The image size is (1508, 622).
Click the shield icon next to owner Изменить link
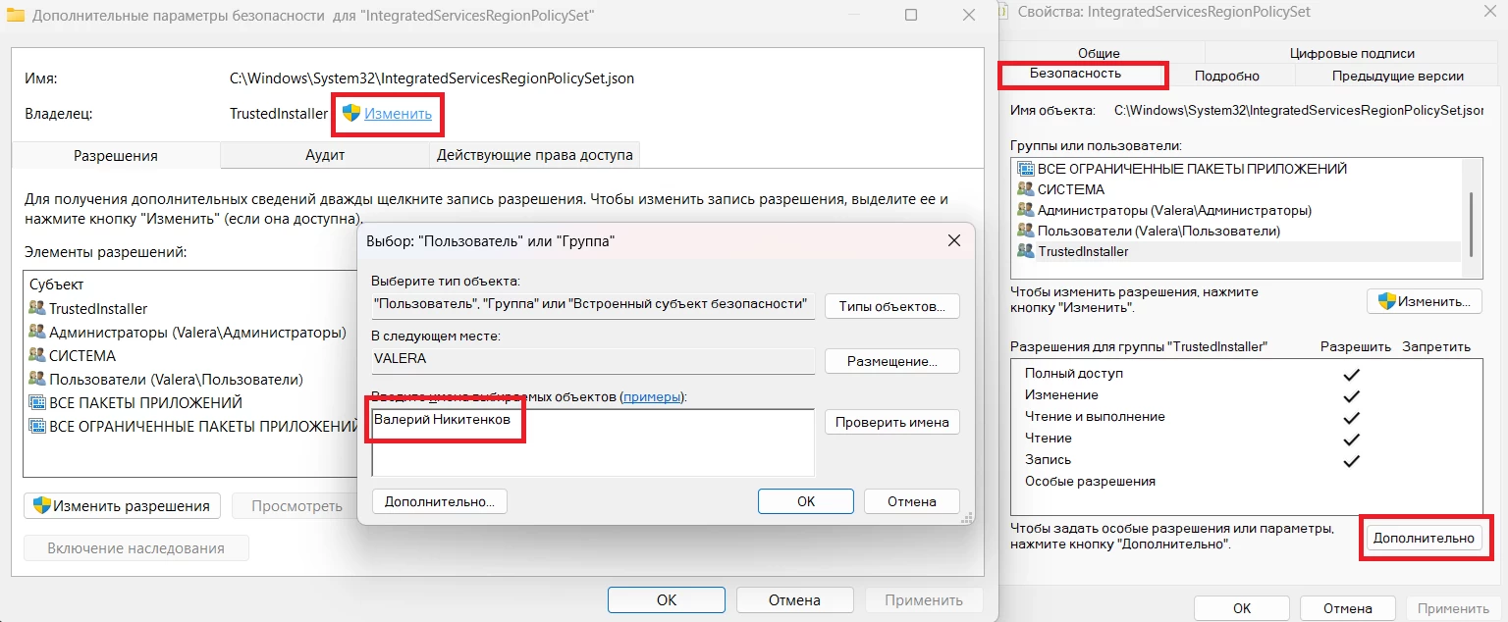tap(351, 114)
